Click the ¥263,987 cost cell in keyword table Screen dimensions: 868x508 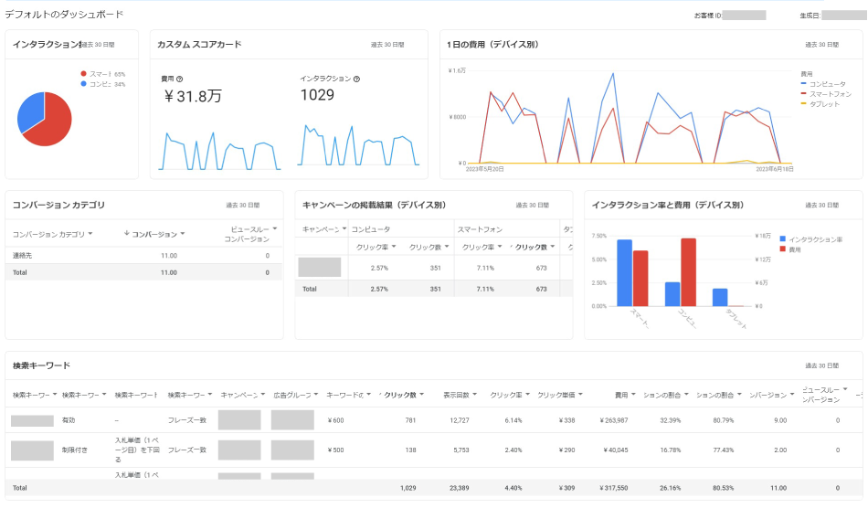point(614,420)
